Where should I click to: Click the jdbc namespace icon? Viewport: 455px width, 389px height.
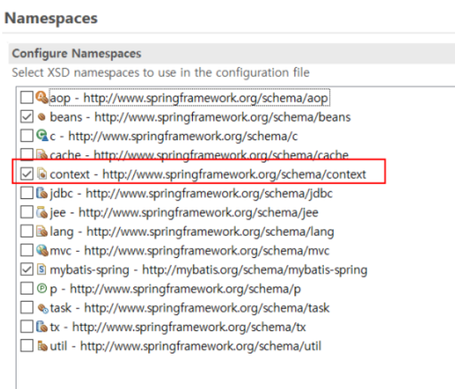click(41, 193)
